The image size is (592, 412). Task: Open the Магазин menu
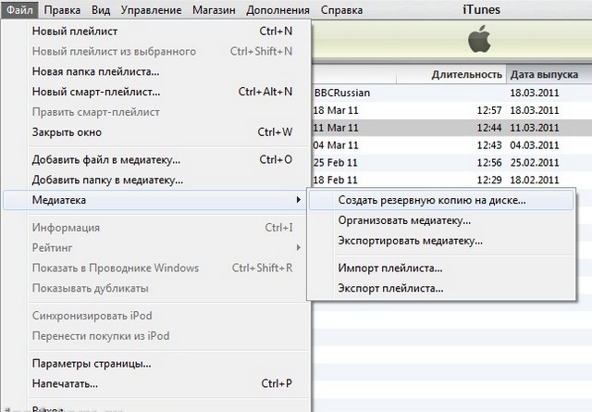(214, 10)
